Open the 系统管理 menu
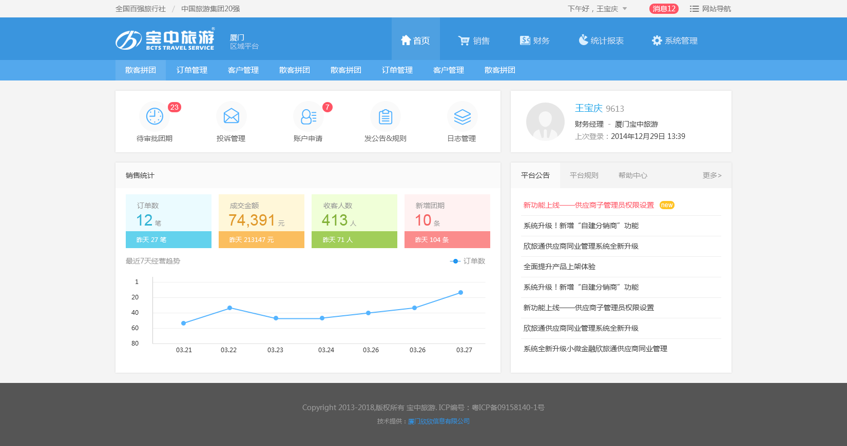 (x=675, y=40)
